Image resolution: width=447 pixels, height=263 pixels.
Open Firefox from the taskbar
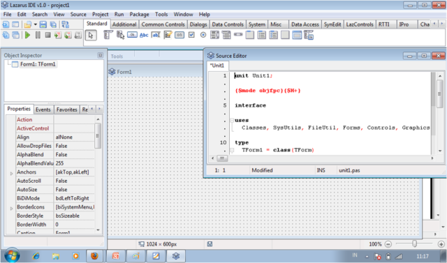tap(94, 256)
